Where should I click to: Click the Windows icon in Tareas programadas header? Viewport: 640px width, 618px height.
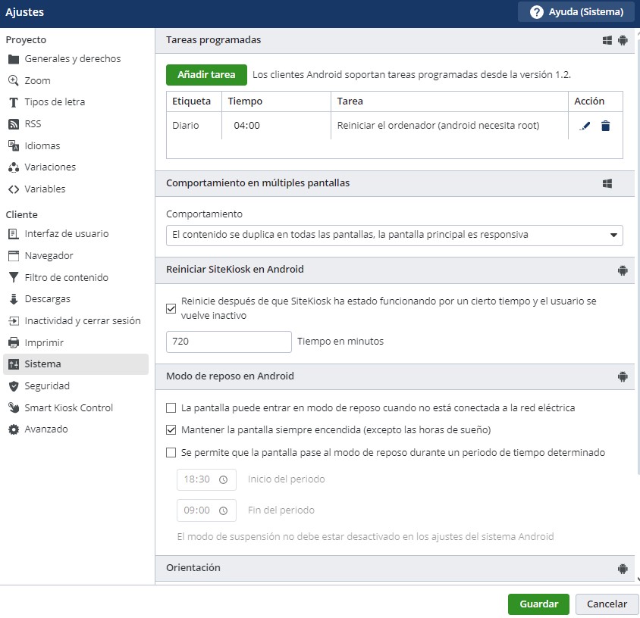pyautogui.click(x=607, y=41)
